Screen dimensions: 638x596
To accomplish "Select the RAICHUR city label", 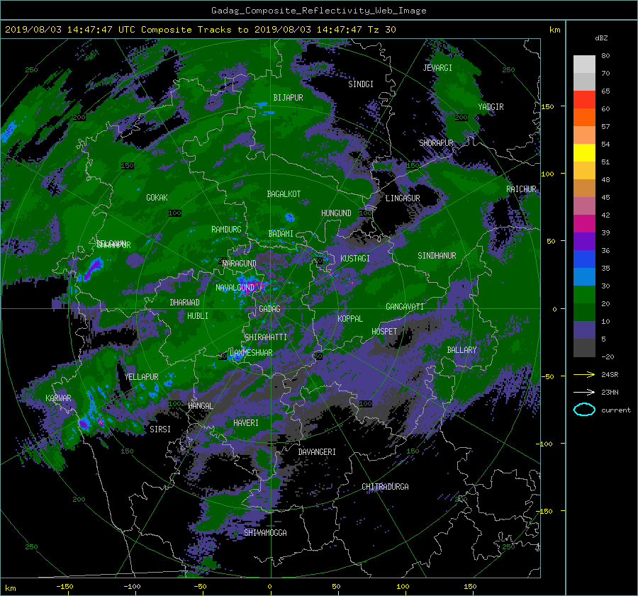I will pos(521,189).
